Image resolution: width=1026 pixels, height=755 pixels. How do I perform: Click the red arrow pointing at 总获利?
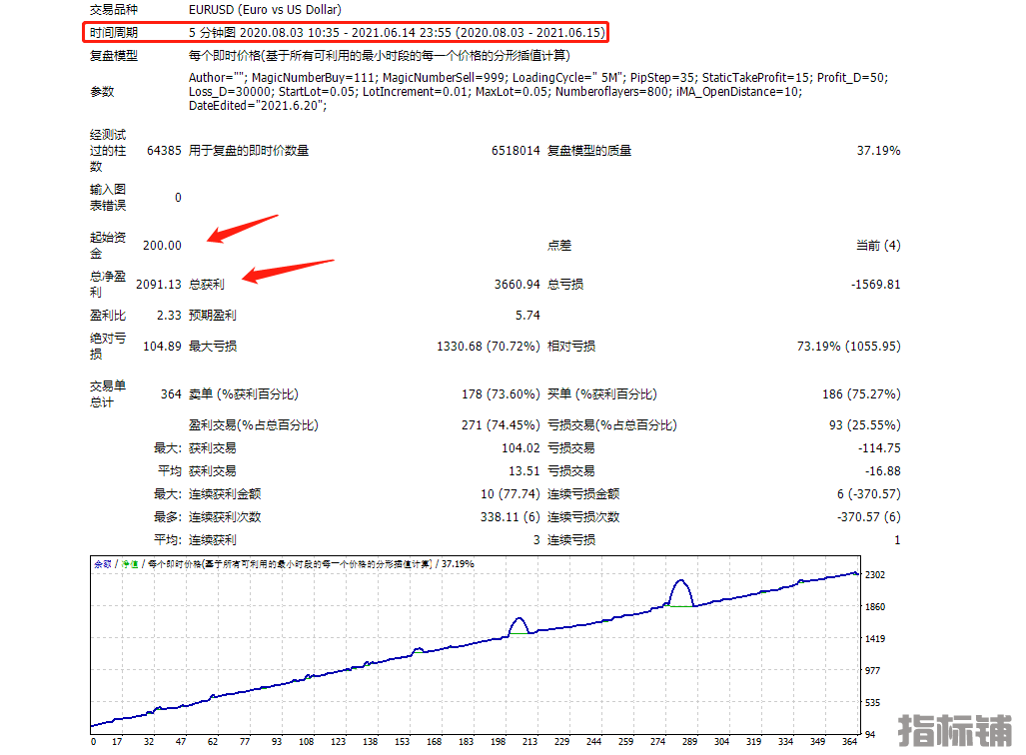290,271
